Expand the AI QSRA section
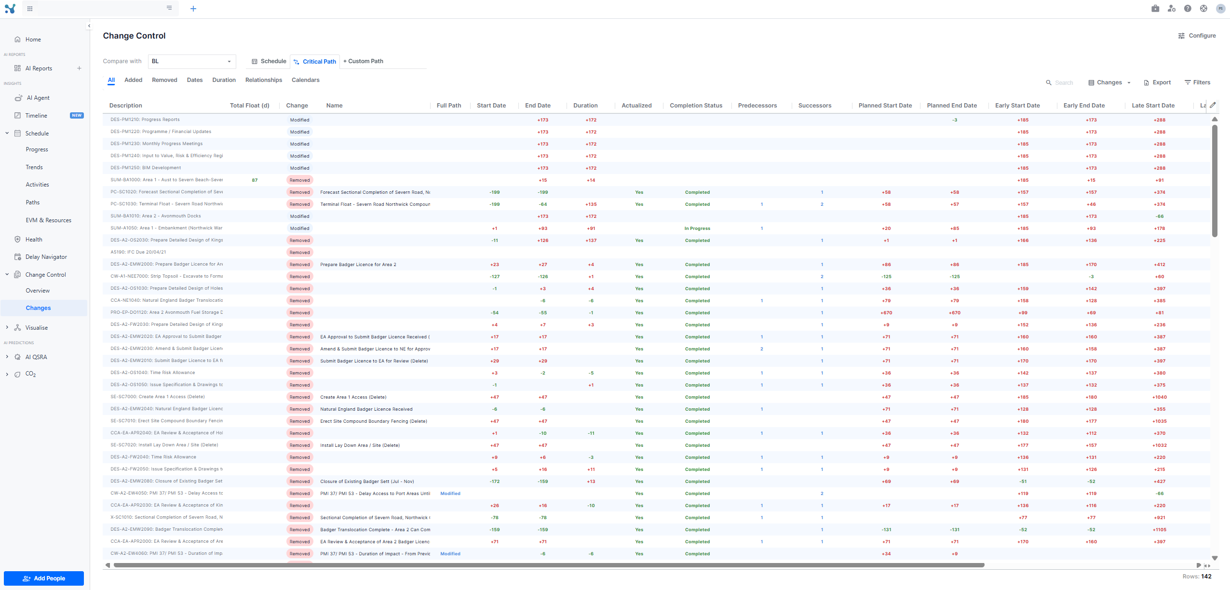The height and width of the screenshot is (590, 1230). [x=7, y=357]
